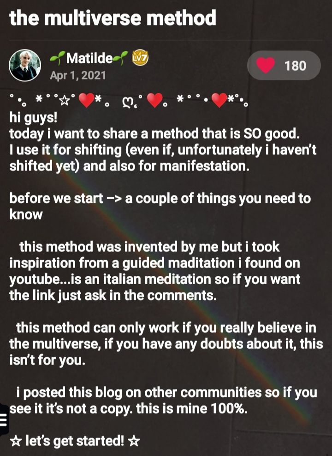Click the 'hi guys!' greeting text
Image resolution: width=332 pixels, height=456 pixels.
[x=33, y=118]
